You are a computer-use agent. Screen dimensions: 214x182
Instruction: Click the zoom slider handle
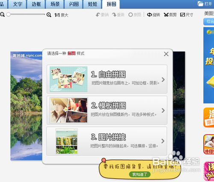pos(9,15)
